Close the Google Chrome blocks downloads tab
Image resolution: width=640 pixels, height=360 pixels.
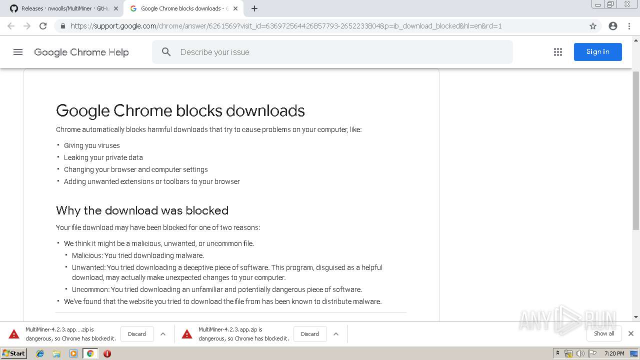click(235, 8)
